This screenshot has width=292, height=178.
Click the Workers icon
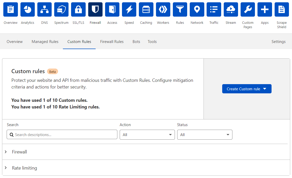click(x=163, y=9)
